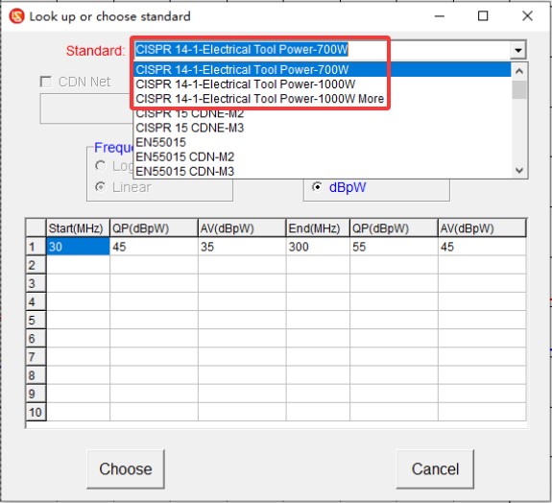Enable the CDN Net checkbox
The width and height of the screenshot is (552, 503).
[46, 82]
